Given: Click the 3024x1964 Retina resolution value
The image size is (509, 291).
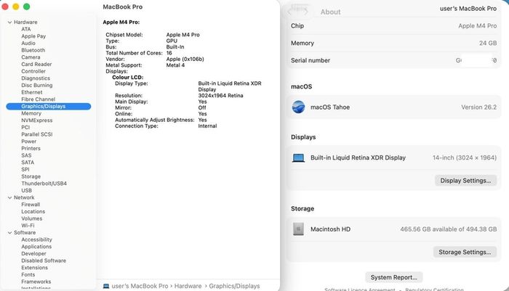Looking at the screenshot, I should 221,96.
